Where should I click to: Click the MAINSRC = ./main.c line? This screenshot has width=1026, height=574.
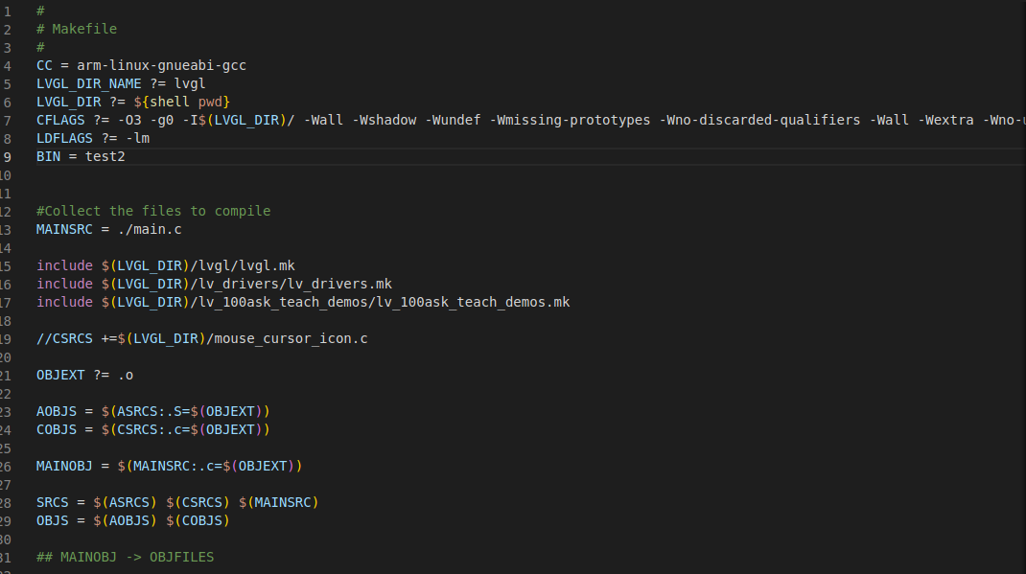(x=108, y=229)
